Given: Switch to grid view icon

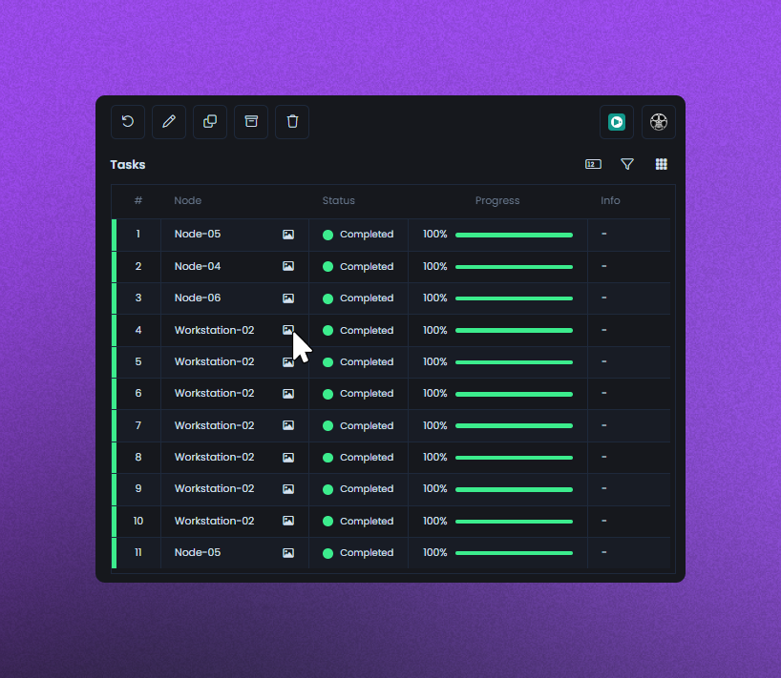Looking at the screenshot, I should tap(661, 164).
